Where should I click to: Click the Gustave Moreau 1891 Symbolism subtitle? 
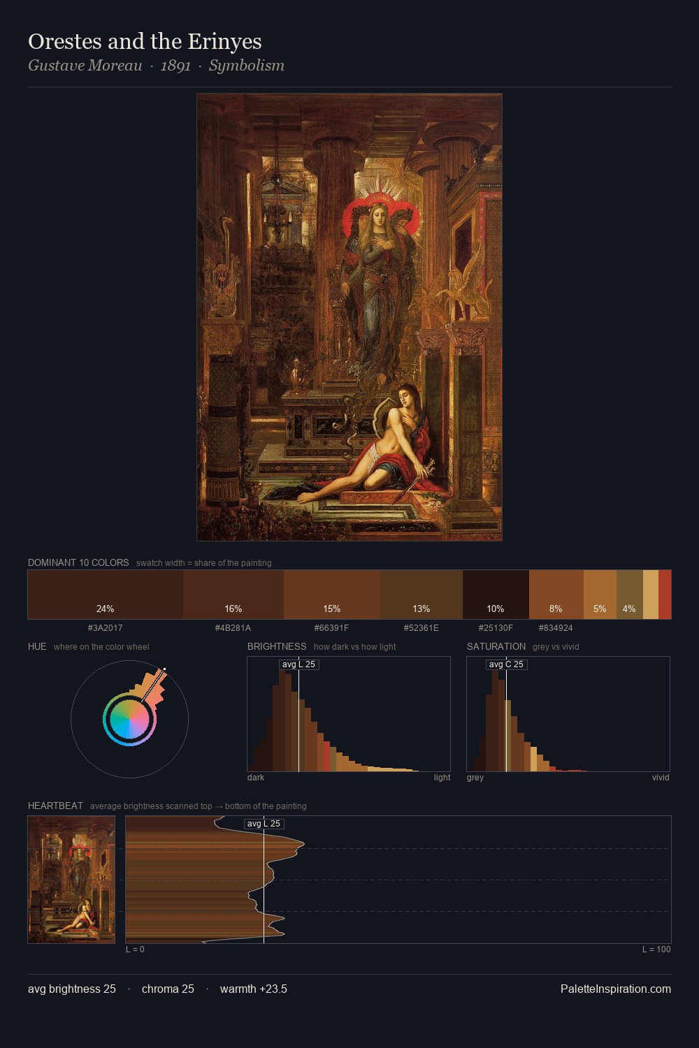point(156,66)
